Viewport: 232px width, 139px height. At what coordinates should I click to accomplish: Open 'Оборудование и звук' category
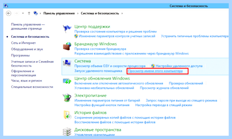(27, 49)
